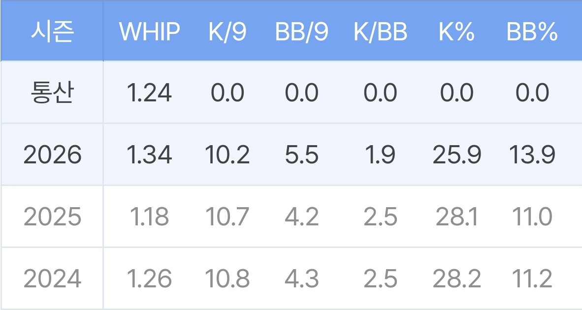Select the 2024 WHIP value 1.26
Image resolution: width=582 pixels, height=310 pixels.
(x=149, y=279)
